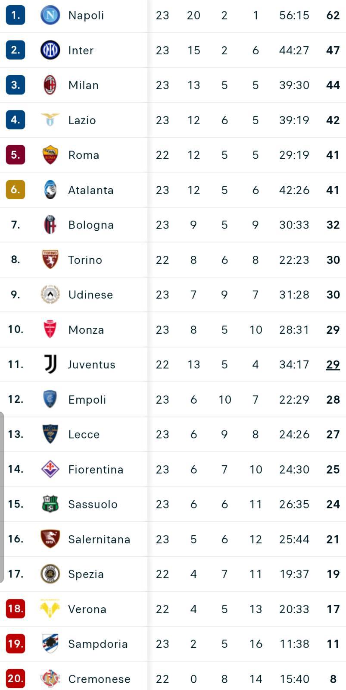
Task: Click the Verona club crest
Action: click(50, 608)
